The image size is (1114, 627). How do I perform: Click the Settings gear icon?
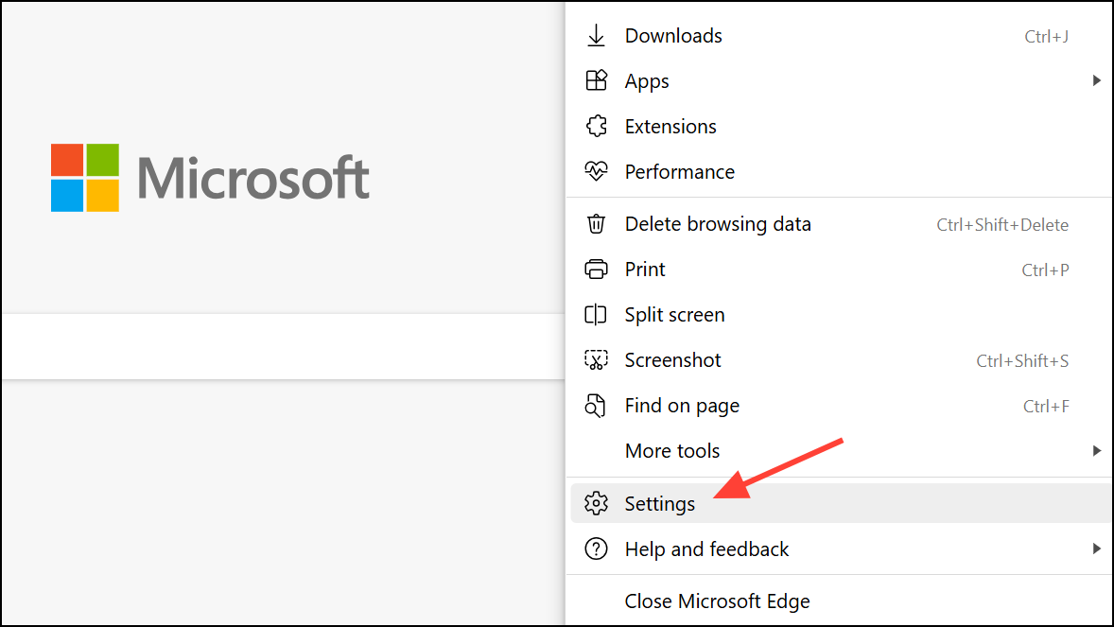(597, 503)
